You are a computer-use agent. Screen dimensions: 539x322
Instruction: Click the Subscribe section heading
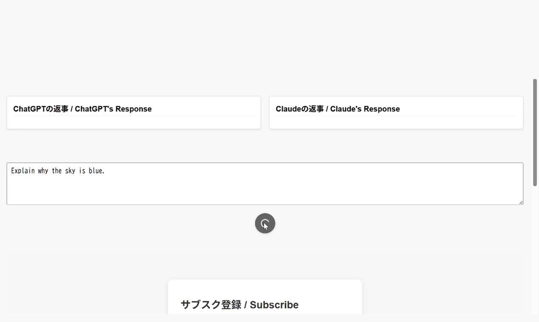pos(240,305)
